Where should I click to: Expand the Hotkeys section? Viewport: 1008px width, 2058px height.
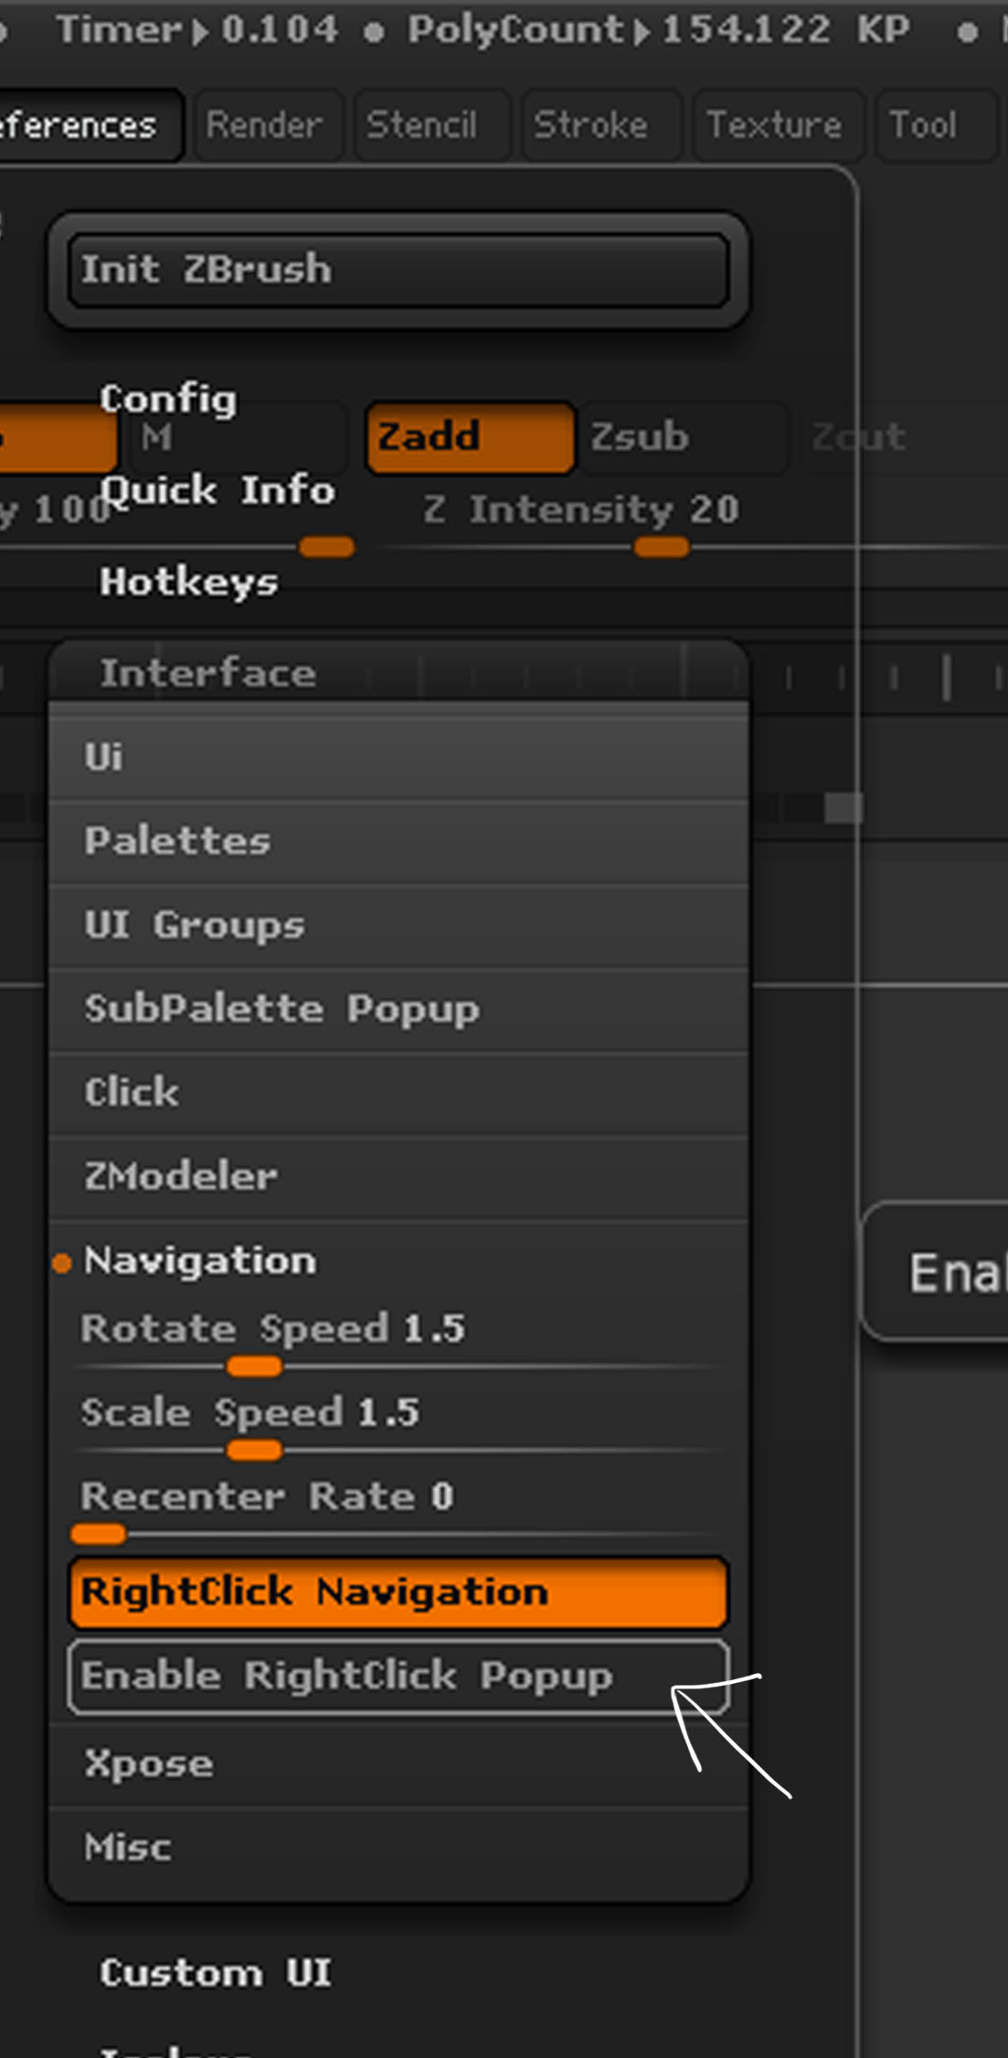pyautogui.click(x=188, y=583)
